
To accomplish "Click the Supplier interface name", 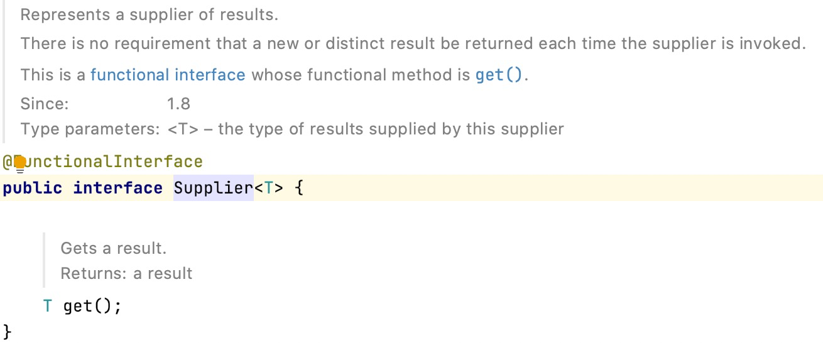I will [213, 188].
